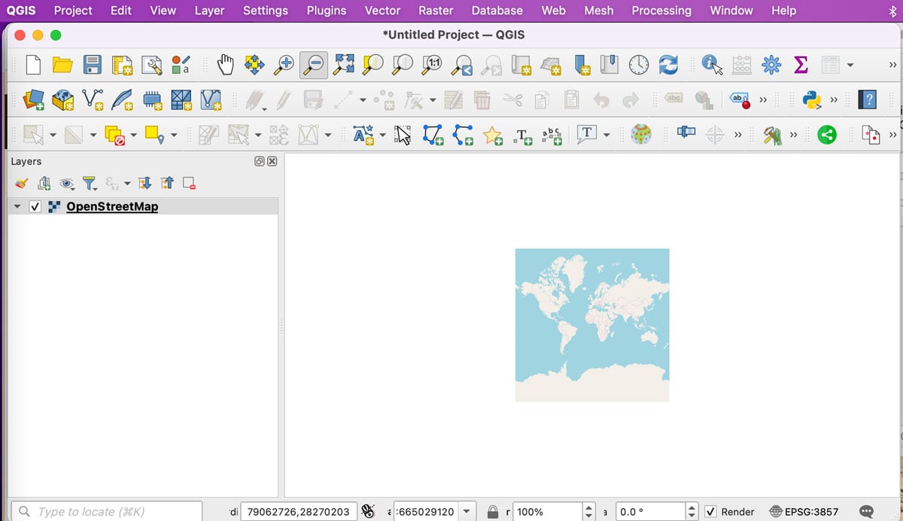The image size is (903, 521).
Task: Click the coordinate input field
Action: (299, 511)
